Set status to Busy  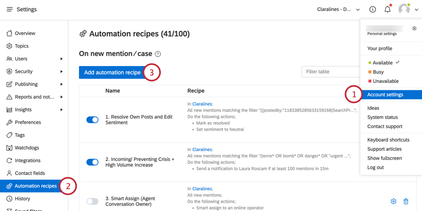pyautogui.click(x=376, y=72)
